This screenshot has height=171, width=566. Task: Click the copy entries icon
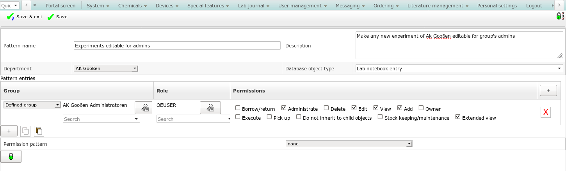26,131
